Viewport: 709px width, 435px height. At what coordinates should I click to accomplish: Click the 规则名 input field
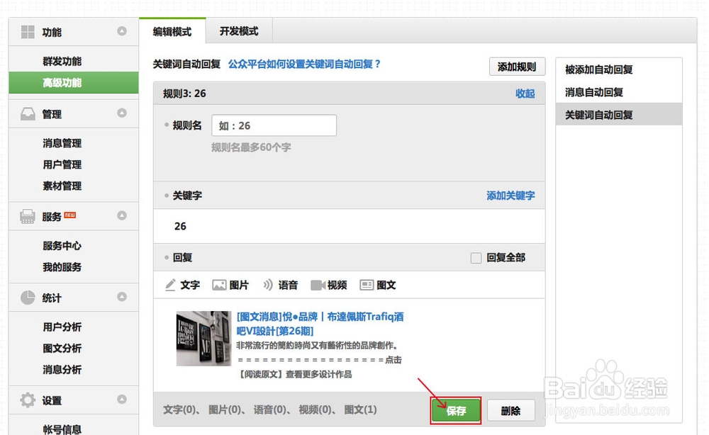(274, 125)
